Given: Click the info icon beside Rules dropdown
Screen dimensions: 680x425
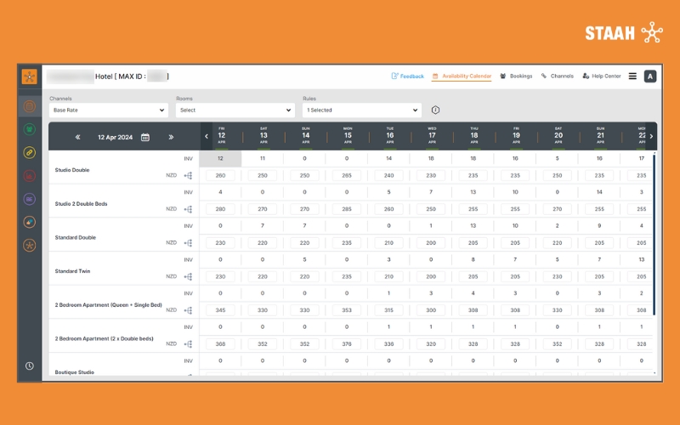Looking at the screenshot, I should tap(435, 110).
